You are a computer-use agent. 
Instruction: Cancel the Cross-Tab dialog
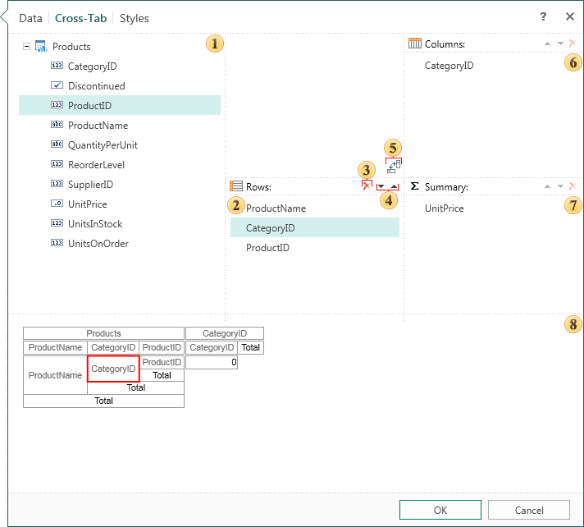point(529,510)
